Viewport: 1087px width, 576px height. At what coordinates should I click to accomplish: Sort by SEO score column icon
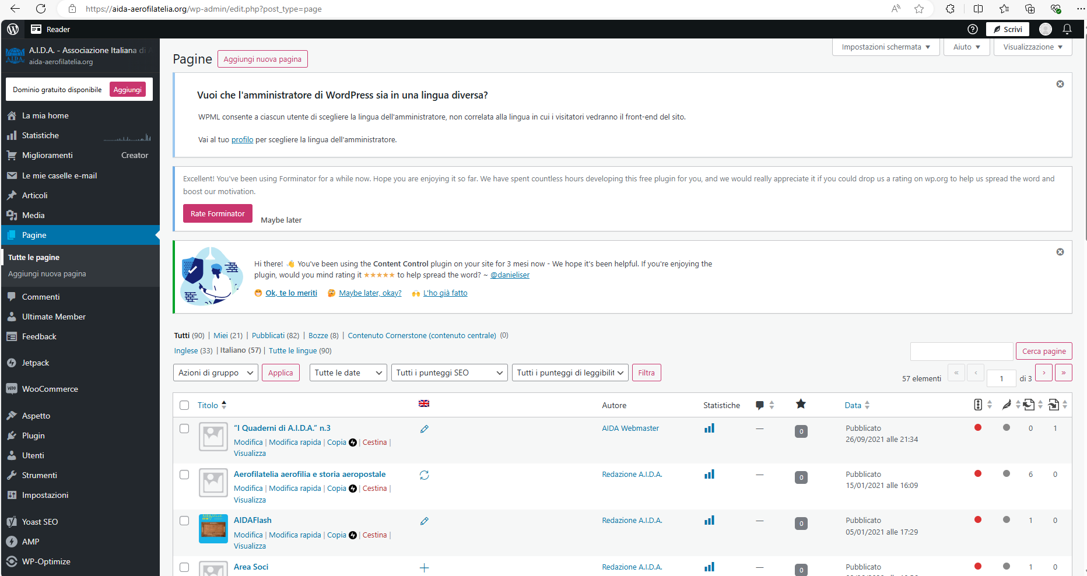point(983,405)
